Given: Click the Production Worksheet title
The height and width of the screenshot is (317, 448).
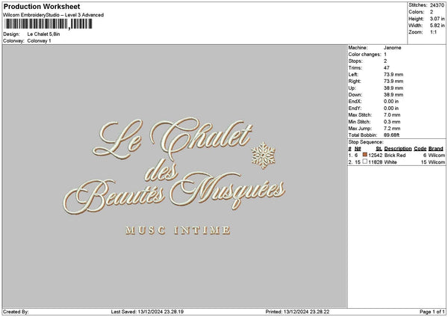Looking at the screenshot, I should 42,7.
